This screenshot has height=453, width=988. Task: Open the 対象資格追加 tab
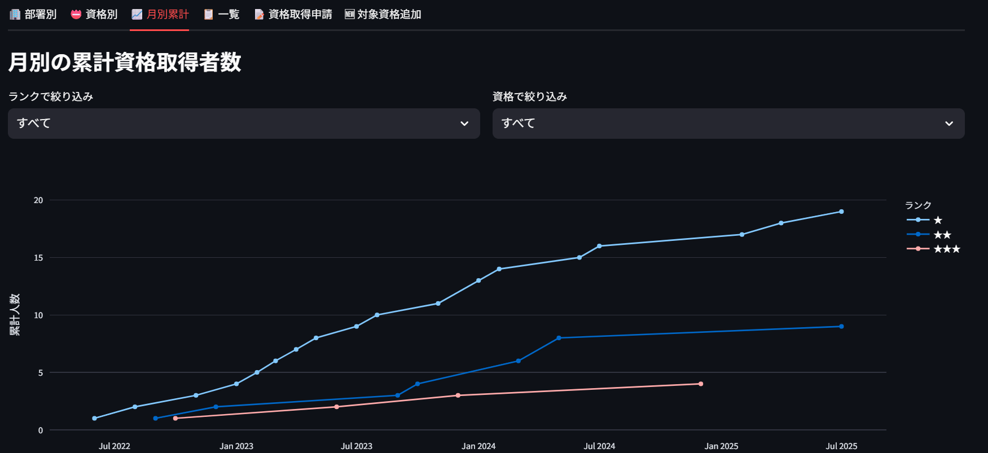(383, 14)
